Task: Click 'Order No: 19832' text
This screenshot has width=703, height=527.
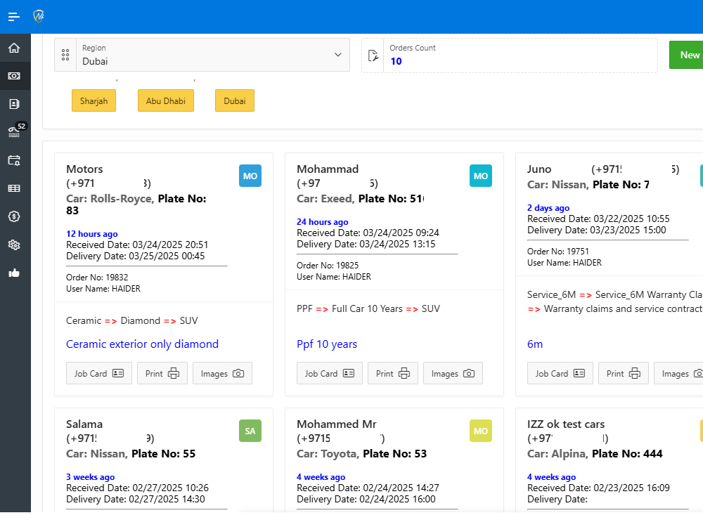Action: pyautogui.click(x=97, y=278)
